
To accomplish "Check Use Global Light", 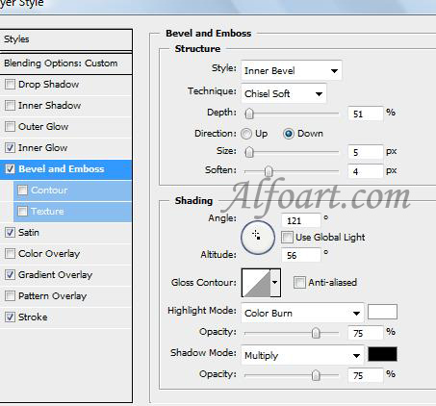I will [x=287, y=238].
